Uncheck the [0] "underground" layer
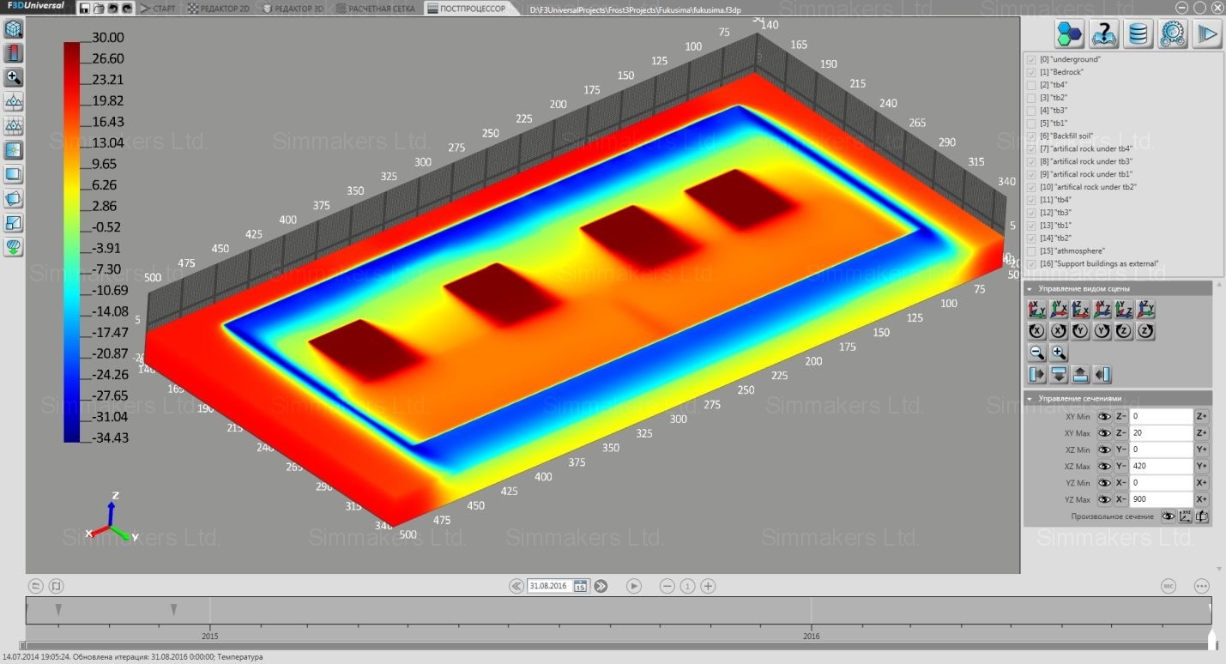 (x=1031, y=60)
